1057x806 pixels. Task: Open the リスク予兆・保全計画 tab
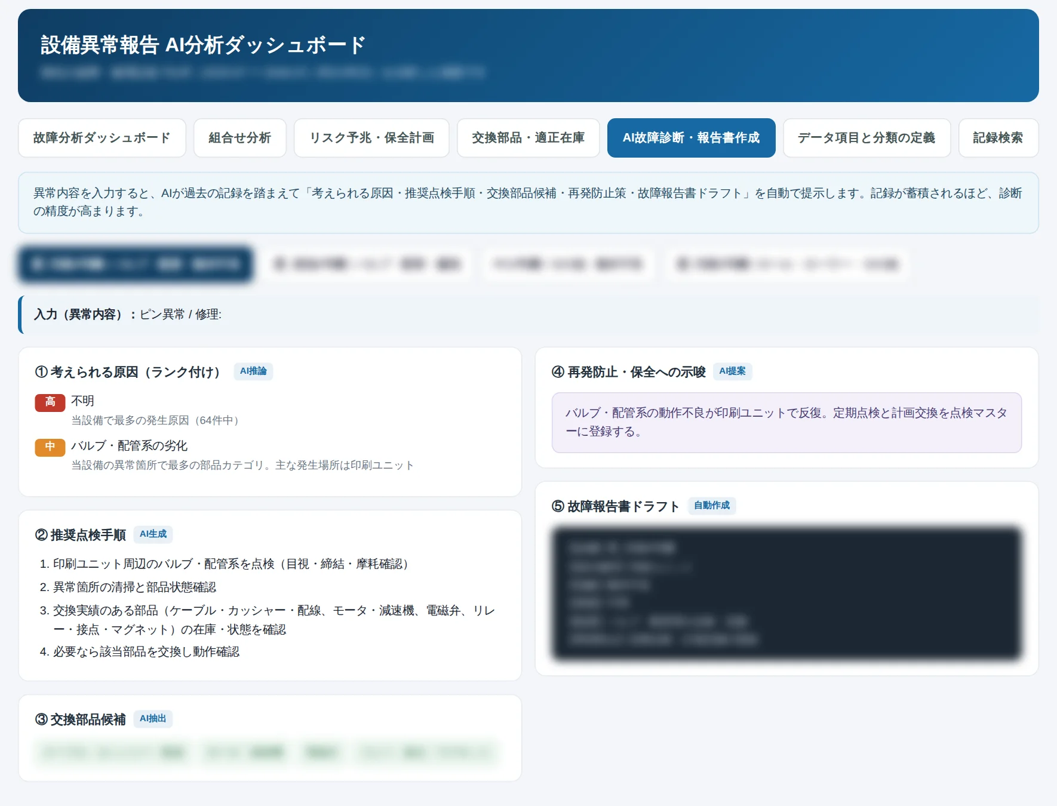(371, 138)
